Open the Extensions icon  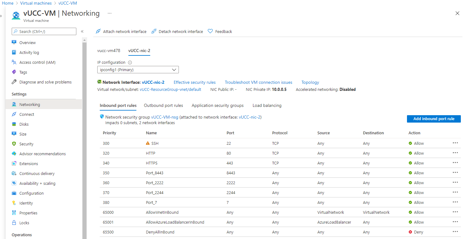(x=14, y=164)
